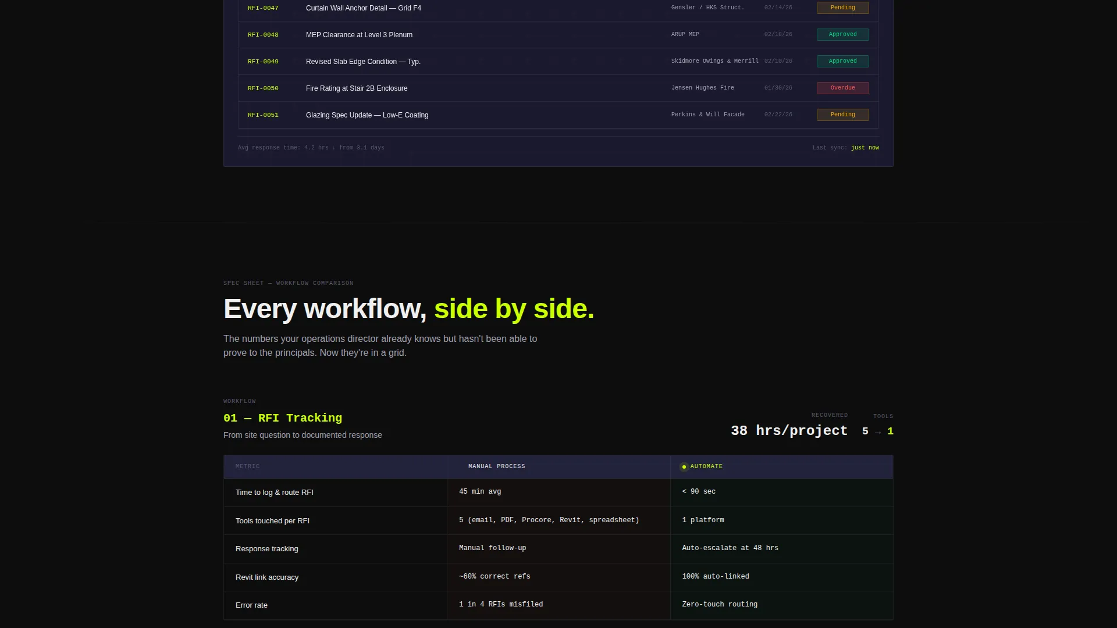
Task: Click the red Overdue status badge
Action: (x=843, y=88)
